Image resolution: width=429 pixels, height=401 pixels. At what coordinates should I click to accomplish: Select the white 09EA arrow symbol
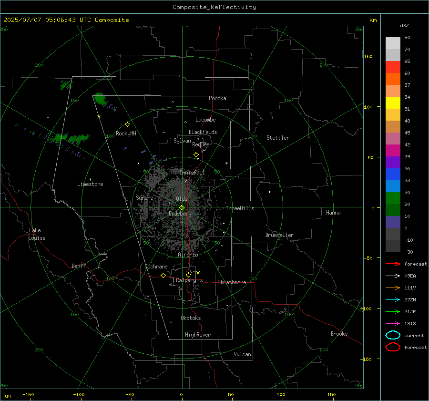pyautogui.click(x=393, y=276)
